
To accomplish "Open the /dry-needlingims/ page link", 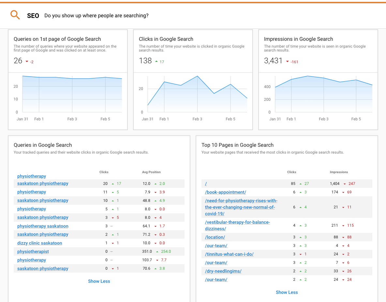I will (223, 271).
